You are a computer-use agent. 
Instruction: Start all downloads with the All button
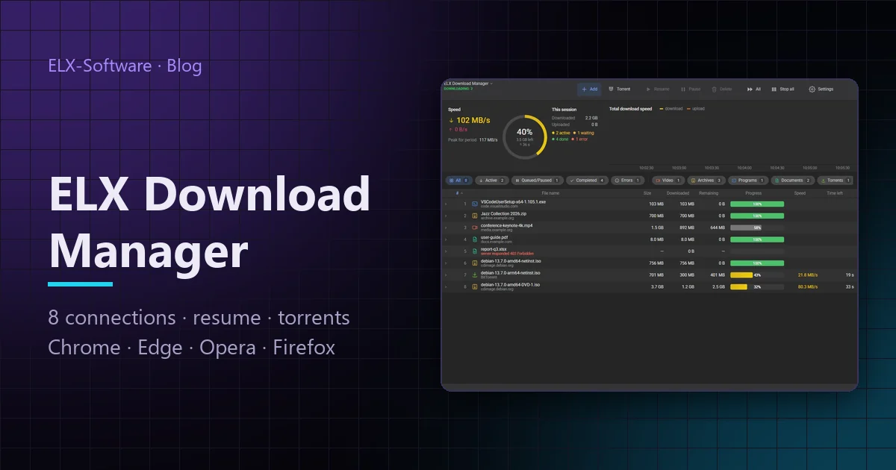click(x=753, y=89)
